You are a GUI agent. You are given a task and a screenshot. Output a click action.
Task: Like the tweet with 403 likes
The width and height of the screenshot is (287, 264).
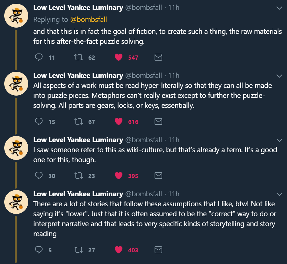(118, 250)
